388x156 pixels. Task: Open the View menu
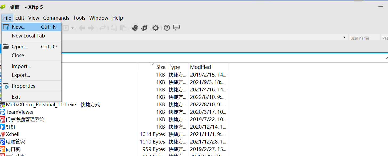click(x=34, y=18)
